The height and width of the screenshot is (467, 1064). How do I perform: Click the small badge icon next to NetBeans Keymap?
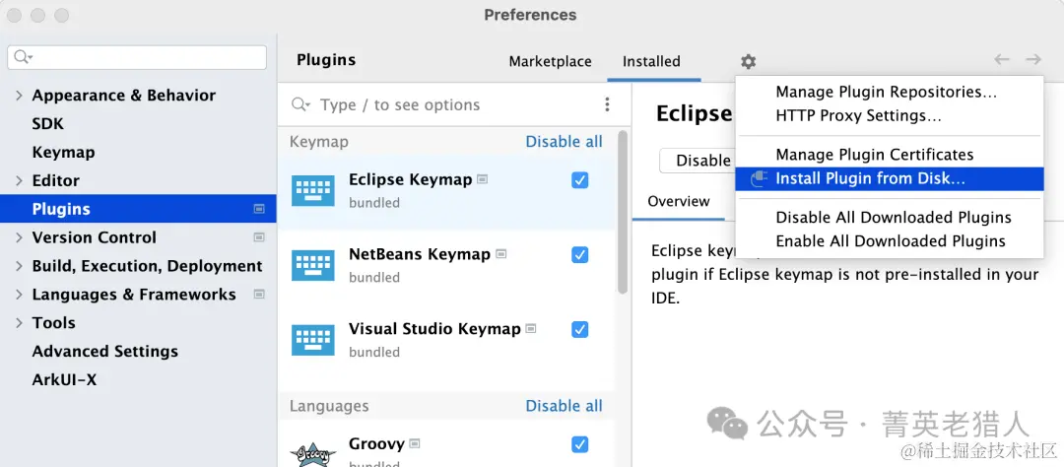(x=500, y=254)
